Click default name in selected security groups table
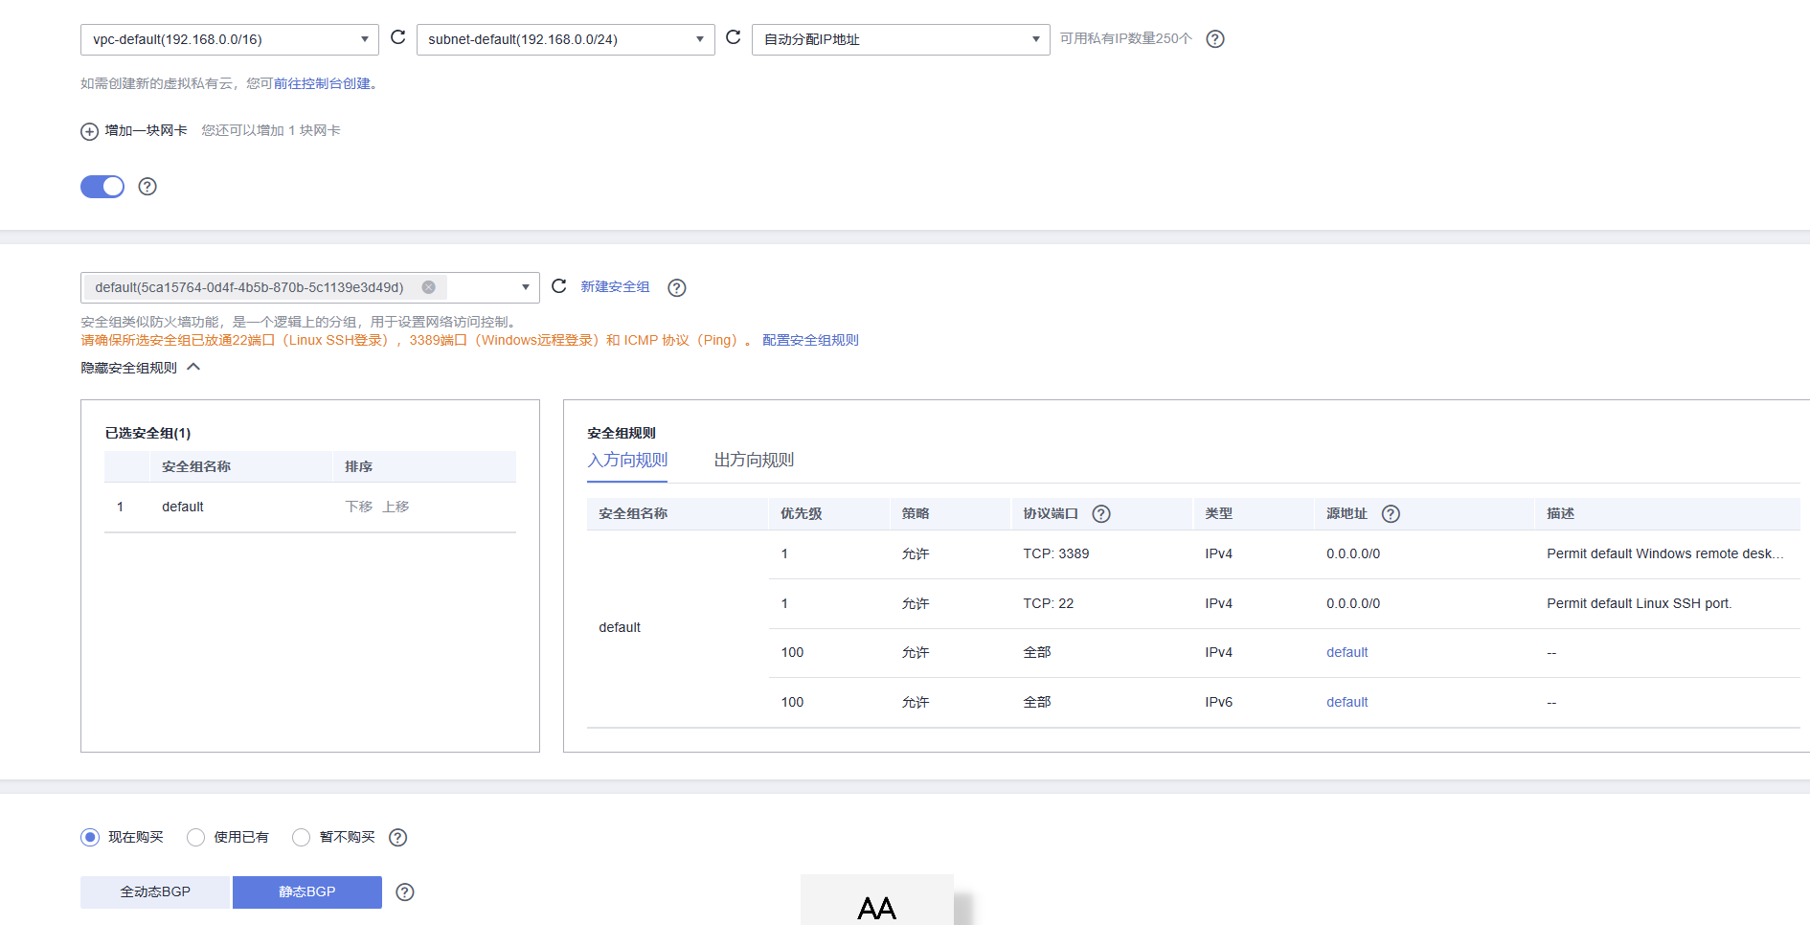 (182, 508)
